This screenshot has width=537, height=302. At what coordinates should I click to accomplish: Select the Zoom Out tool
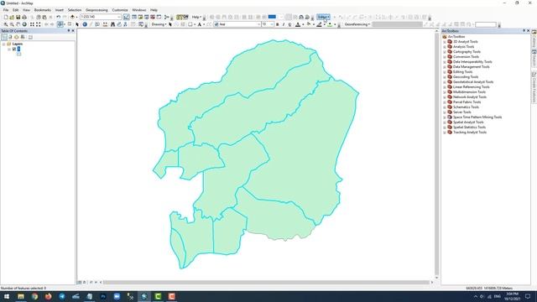pyautogui.click(x=12, y=24)
